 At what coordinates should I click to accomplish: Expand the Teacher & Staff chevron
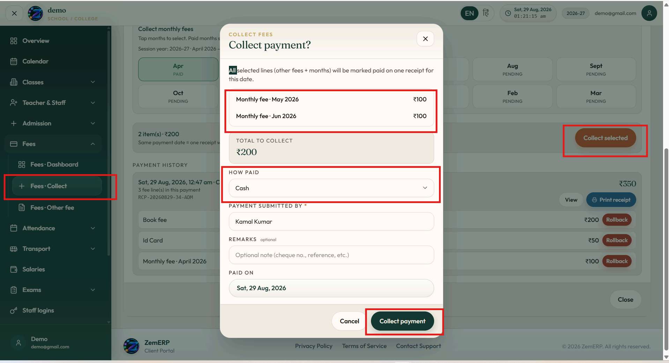click(93, 103)
